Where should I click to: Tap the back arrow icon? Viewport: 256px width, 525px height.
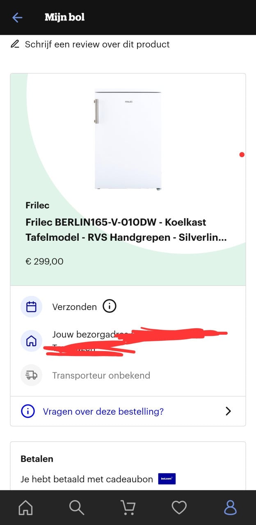(x=17, y=17)
